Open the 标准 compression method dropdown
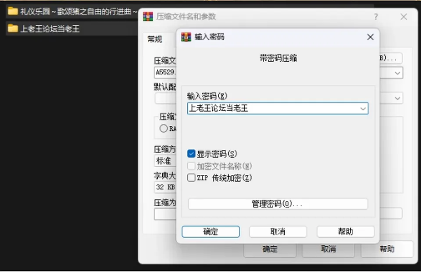This screenshot has width=421, height=272. 165,161
